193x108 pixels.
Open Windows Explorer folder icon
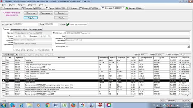tap(30, 105)
